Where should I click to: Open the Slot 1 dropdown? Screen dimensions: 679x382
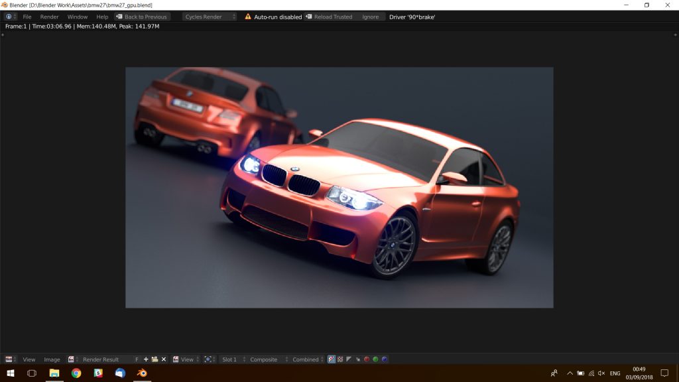[x=233, y=359]
